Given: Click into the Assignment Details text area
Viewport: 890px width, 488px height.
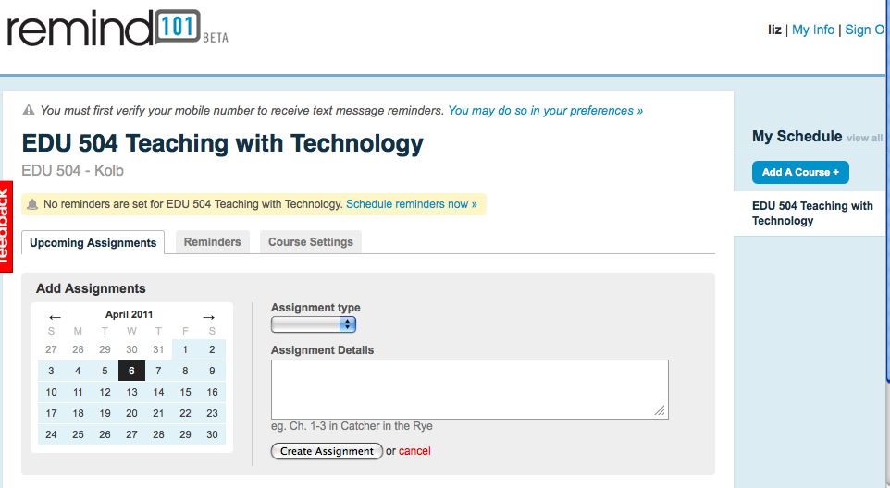Looking at the screenshot, I should click(x=469, y=389).
